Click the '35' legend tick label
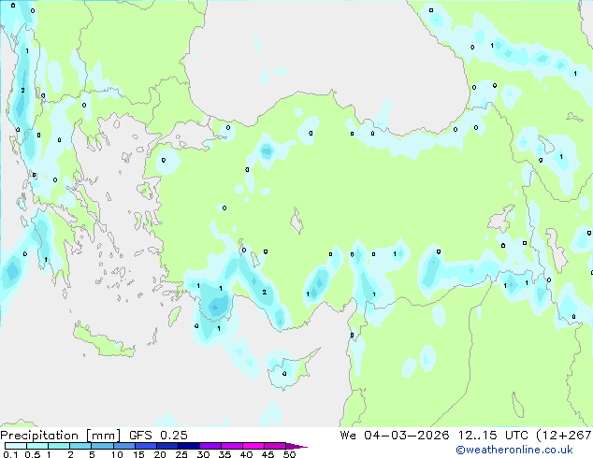Screen dimensions: 593x458 [x=224, y=454]
